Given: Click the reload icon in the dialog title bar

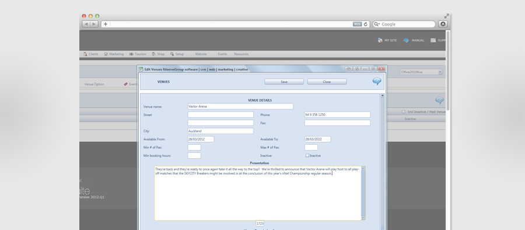Looking at the screenshot, I should point(357,69).
